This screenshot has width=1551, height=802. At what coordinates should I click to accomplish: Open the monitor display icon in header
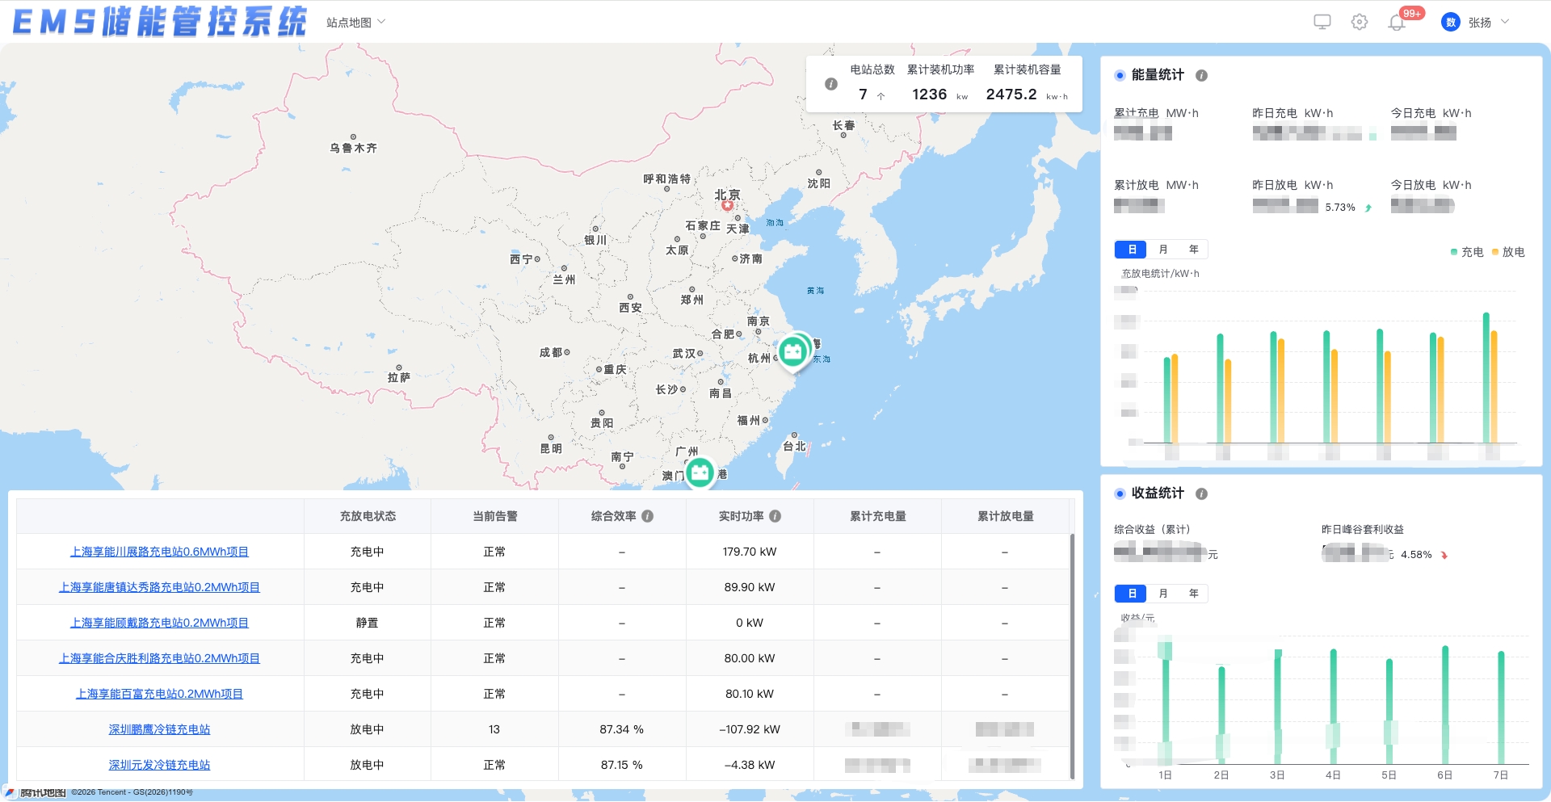(x=1322, y=22)
